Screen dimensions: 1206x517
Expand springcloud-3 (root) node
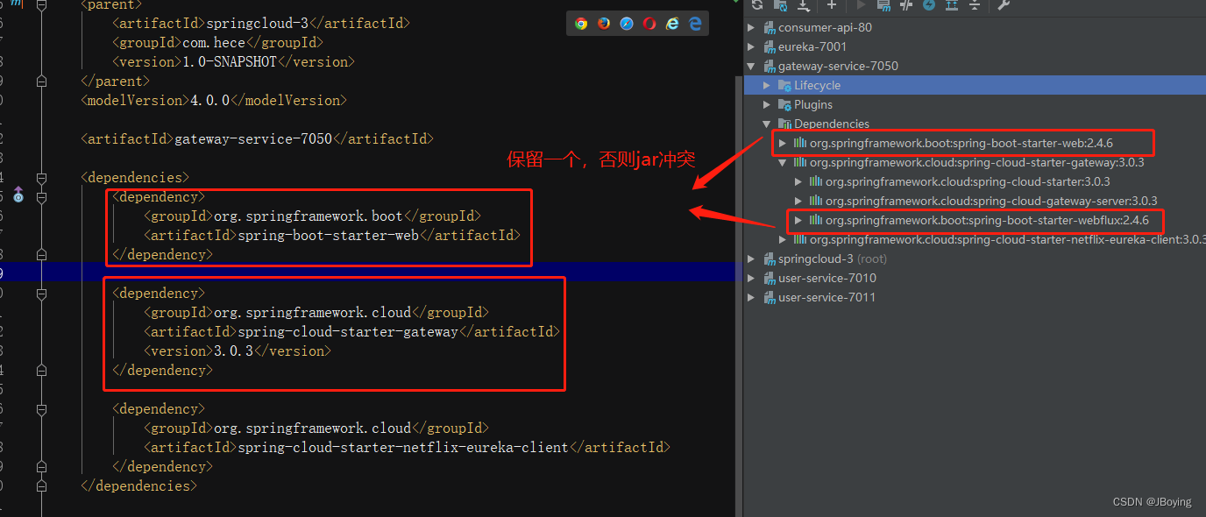click(x=751, y=258)
